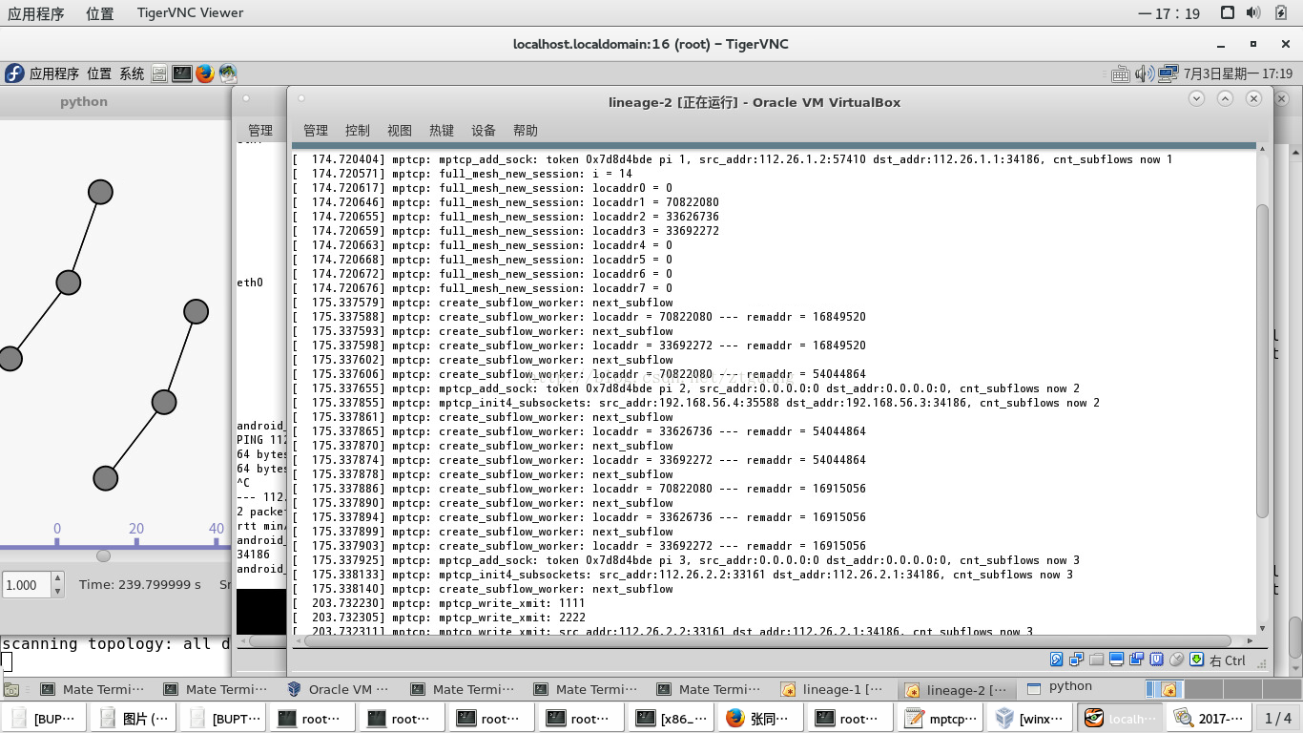
Task: Click the lineage-2 console vertical scrollbar
Action: [x=1262, y=361]
